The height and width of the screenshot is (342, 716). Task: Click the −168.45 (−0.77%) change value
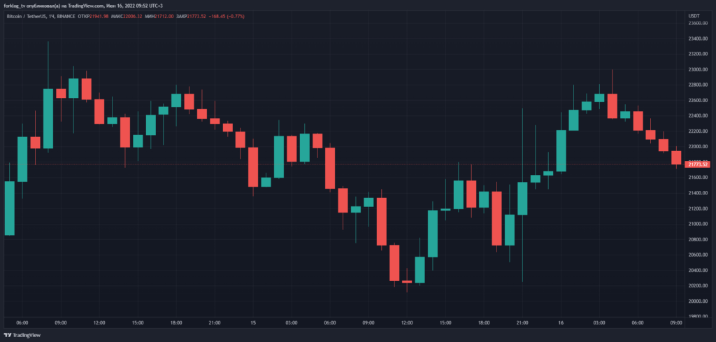tap(227, 15)
